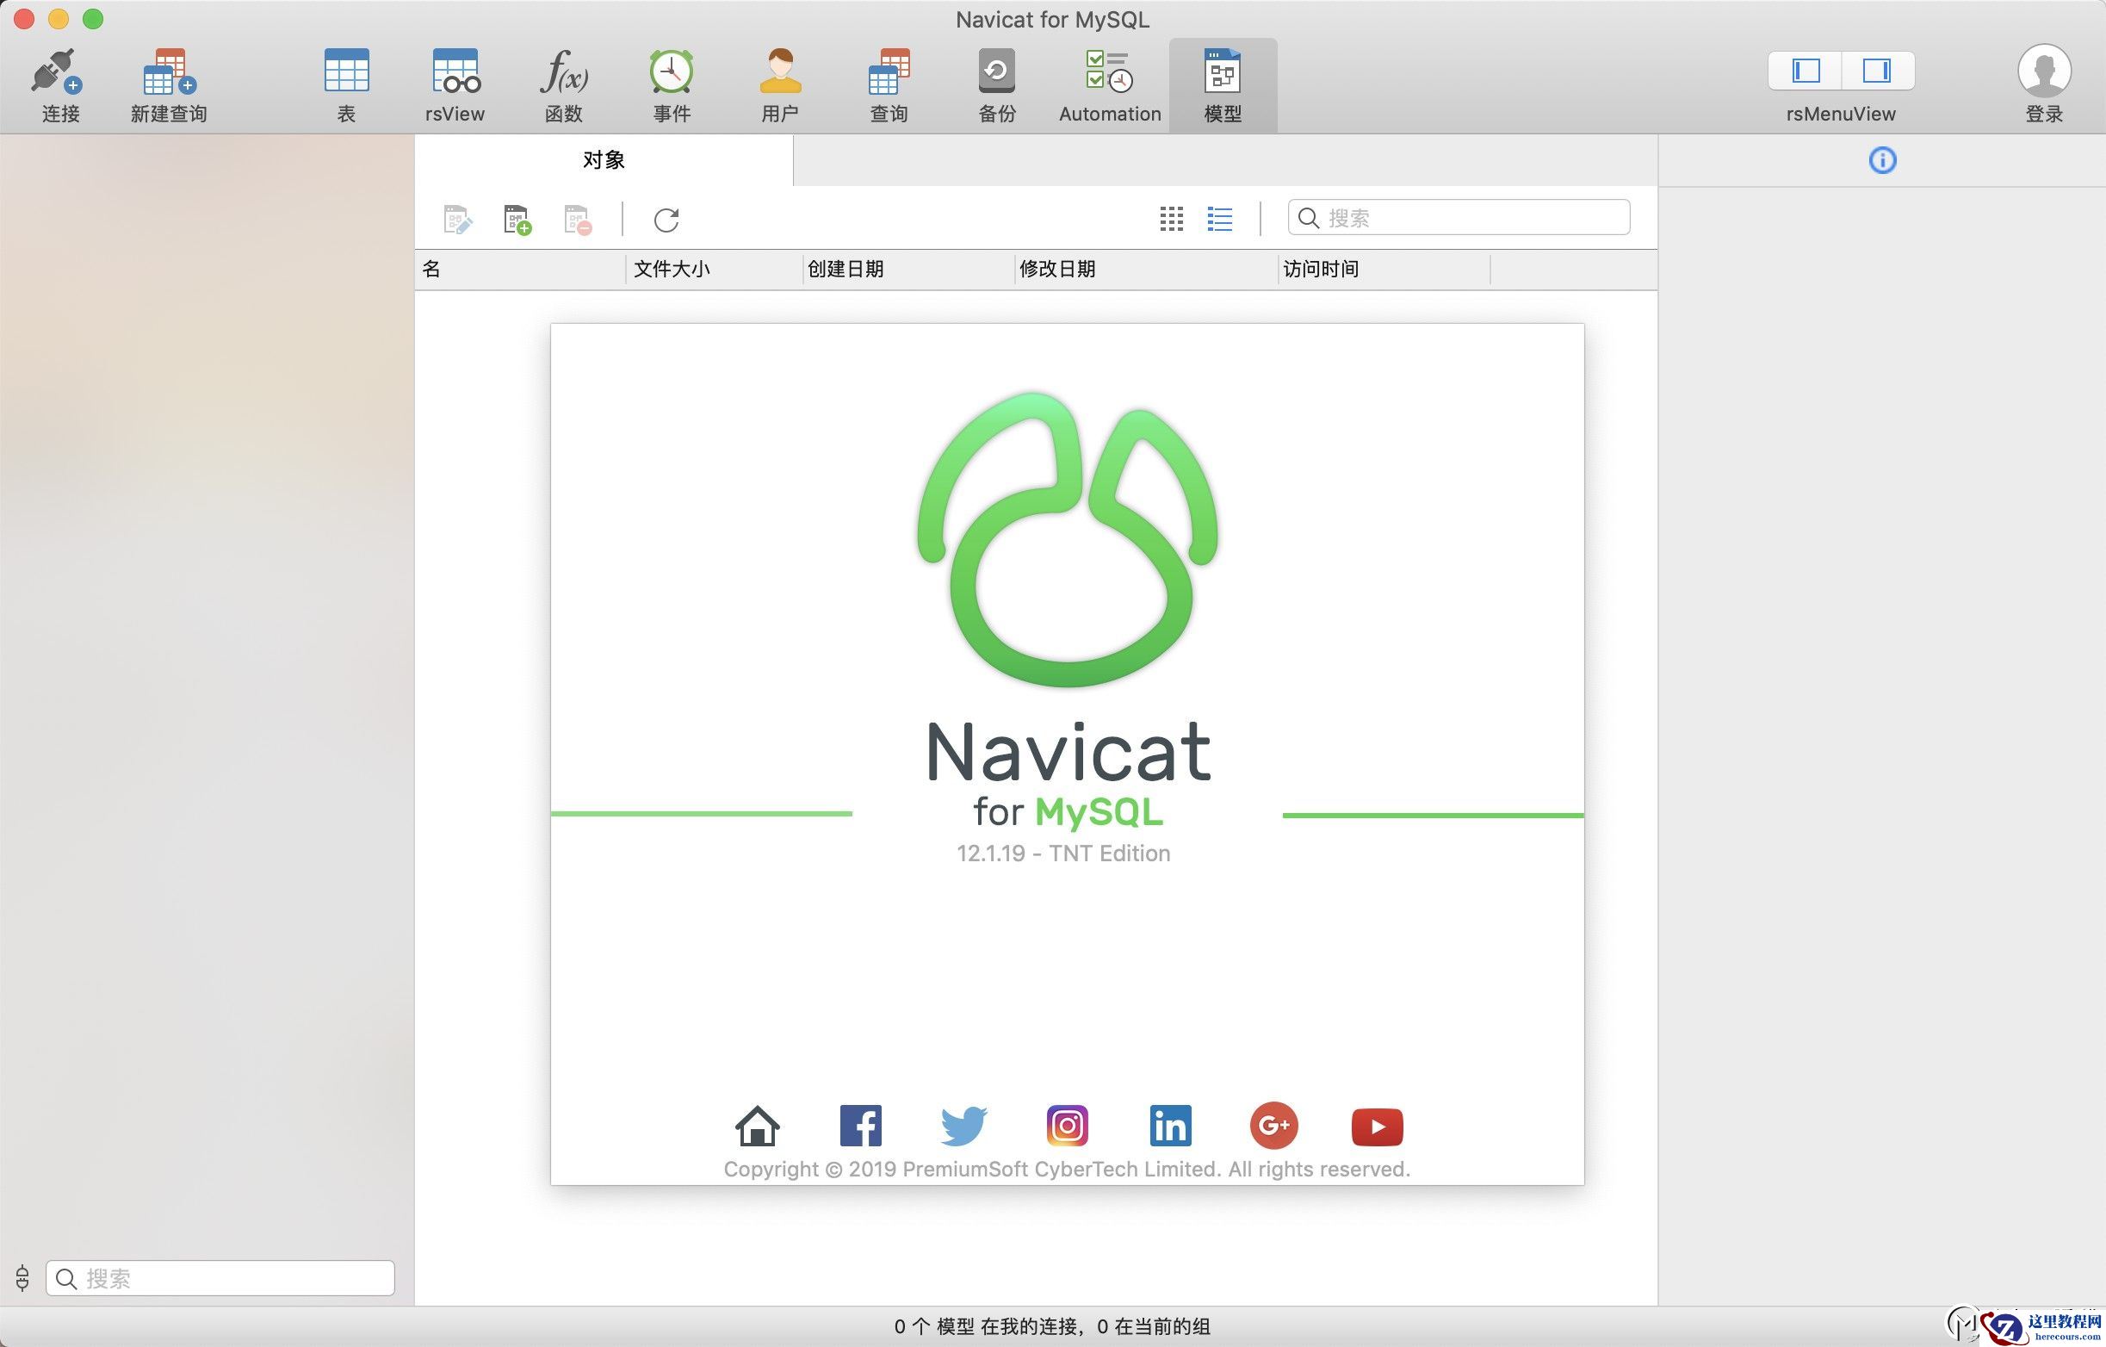2106x1347 pixels.
Task: Open the User objects icon
Action: pyautogui.click(x=779, y=71)
